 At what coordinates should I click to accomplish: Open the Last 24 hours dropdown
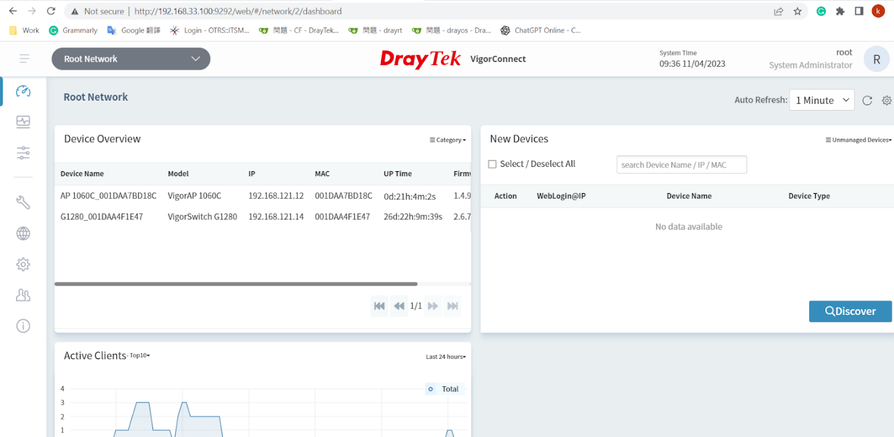coord(446,357)
